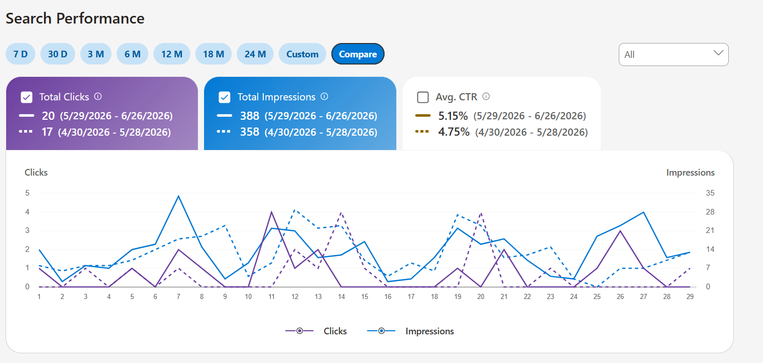Click the Total Clicks value 20

click(x=48, y=116)
